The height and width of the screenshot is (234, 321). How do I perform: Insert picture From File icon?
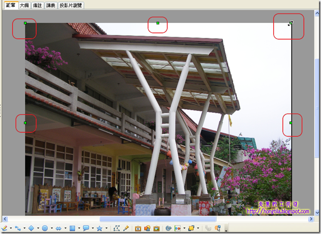pos(157,228)
